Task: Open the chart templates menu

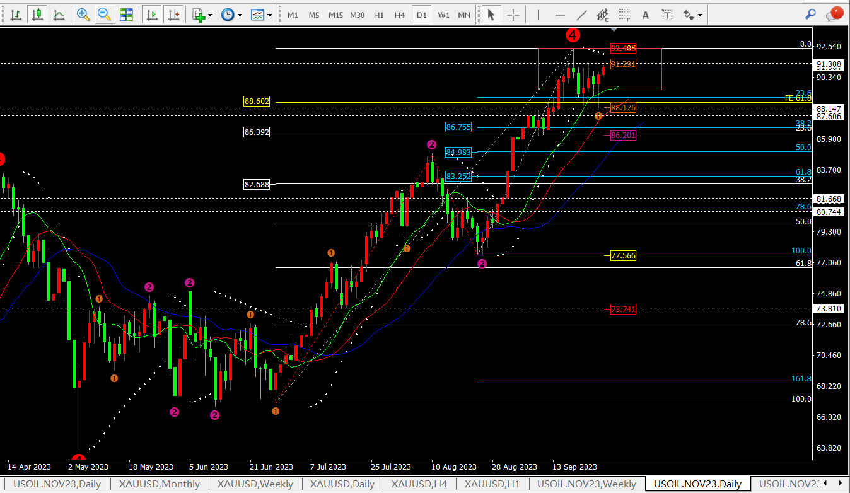Action: (257, 14)
